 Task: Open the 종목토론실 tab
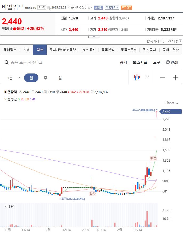tap(129, 50)
